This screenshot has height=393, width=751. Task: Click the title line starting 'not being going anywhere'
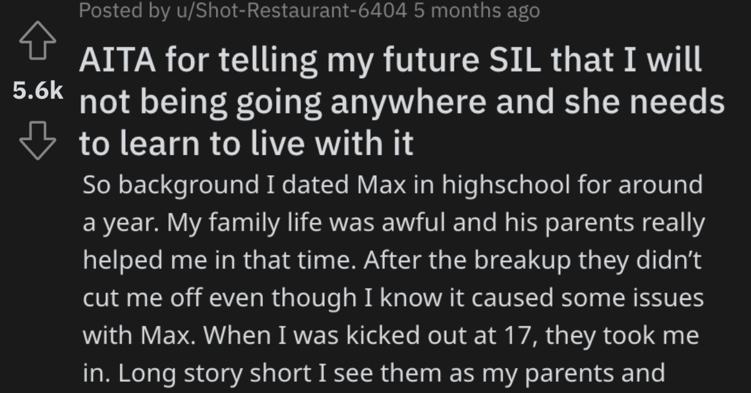click(x=401, y=103)
